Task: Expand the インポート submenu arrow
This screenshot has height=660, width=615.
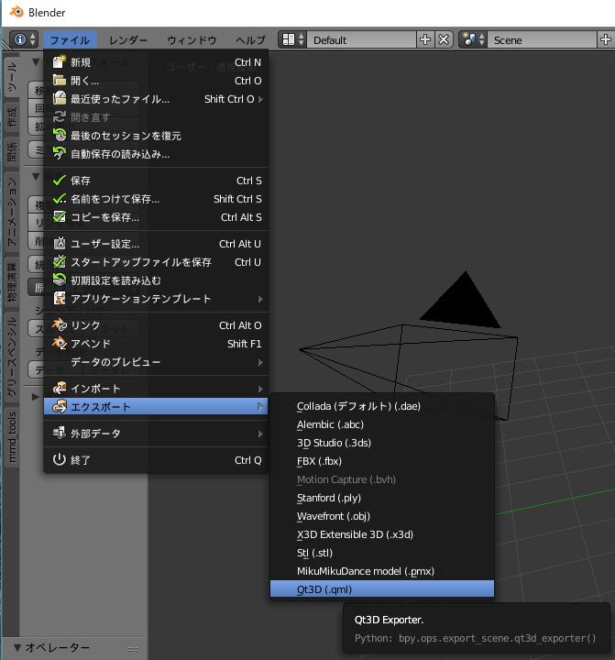Action: tap(260, 389)
